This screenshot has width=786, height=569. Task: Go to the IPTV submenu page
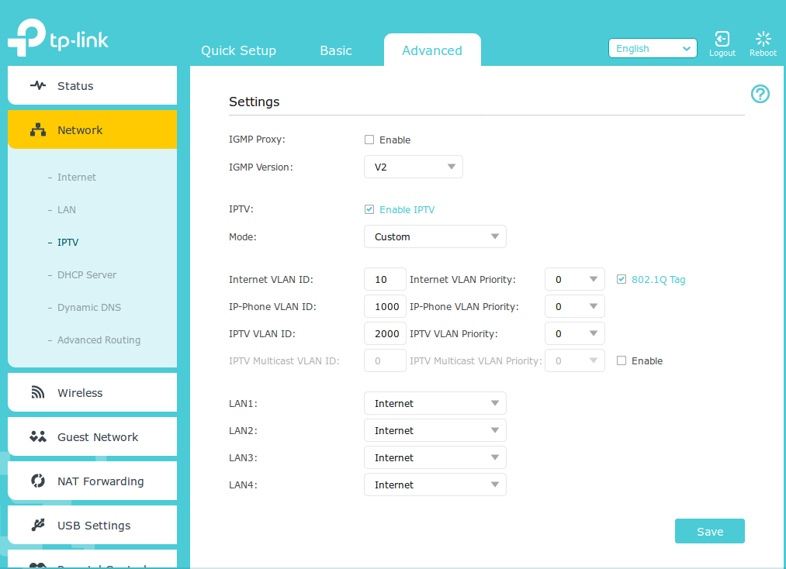point(68,242)
